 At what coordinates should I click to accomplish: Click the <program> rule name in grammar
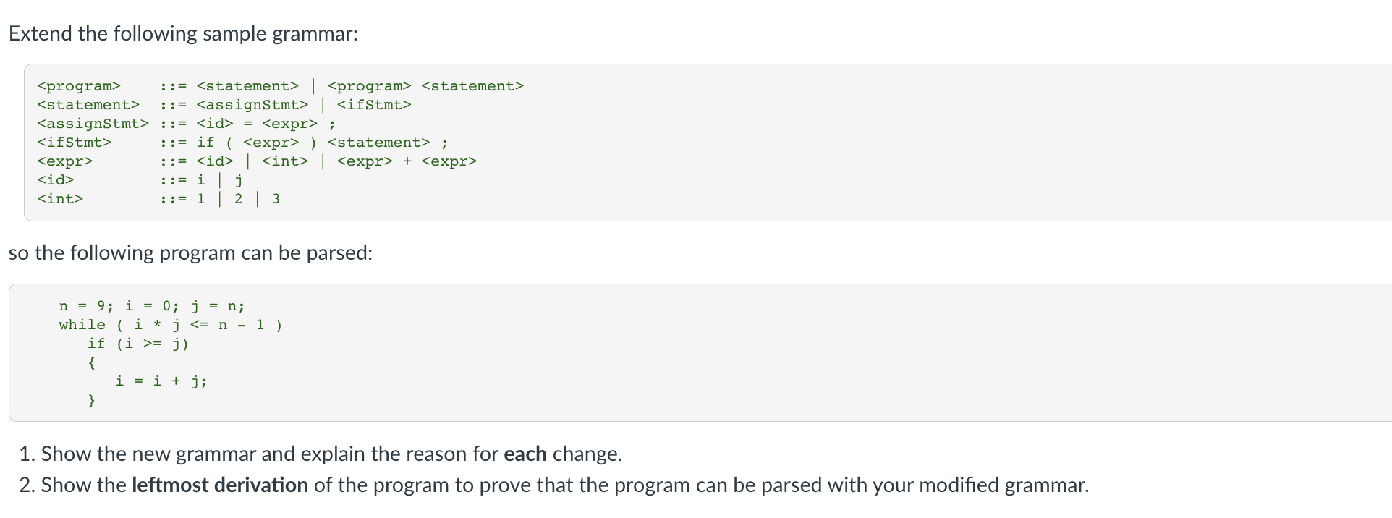[x=79, y=86]
